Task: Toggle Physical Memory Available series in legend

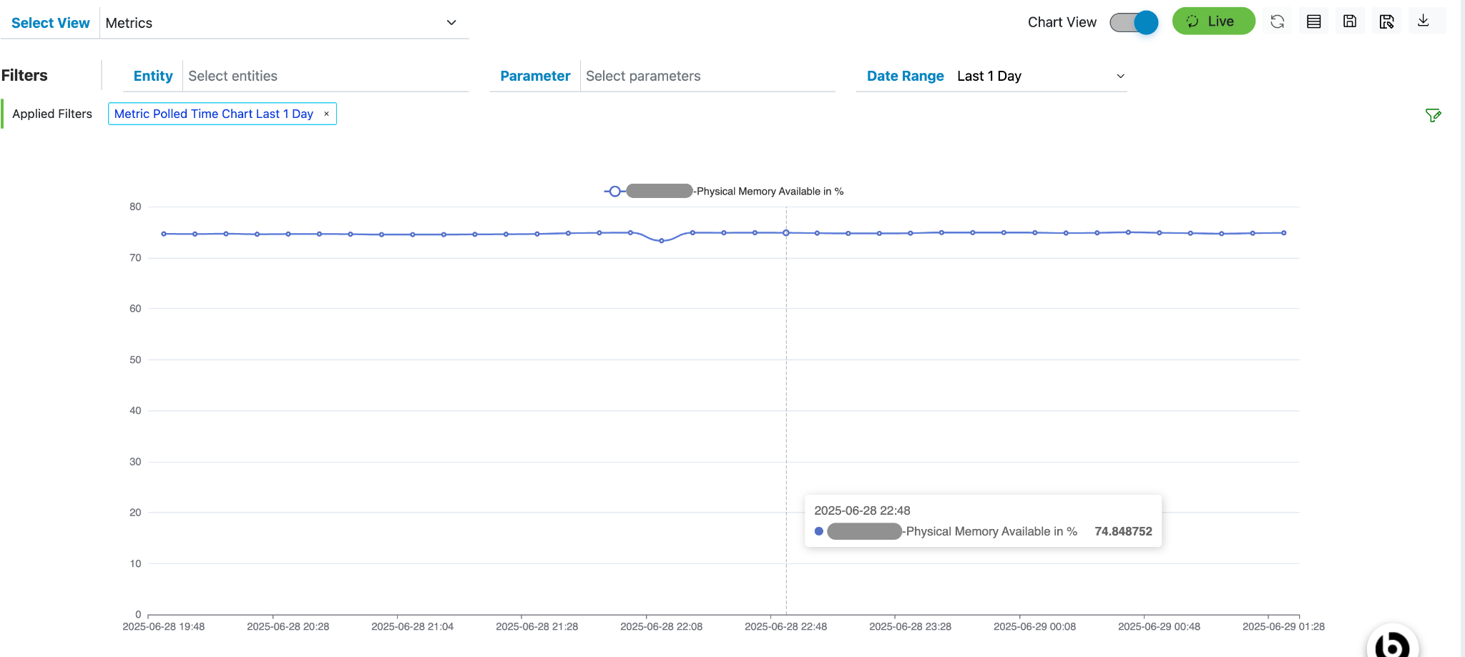Action: click(x=723, y=192)
